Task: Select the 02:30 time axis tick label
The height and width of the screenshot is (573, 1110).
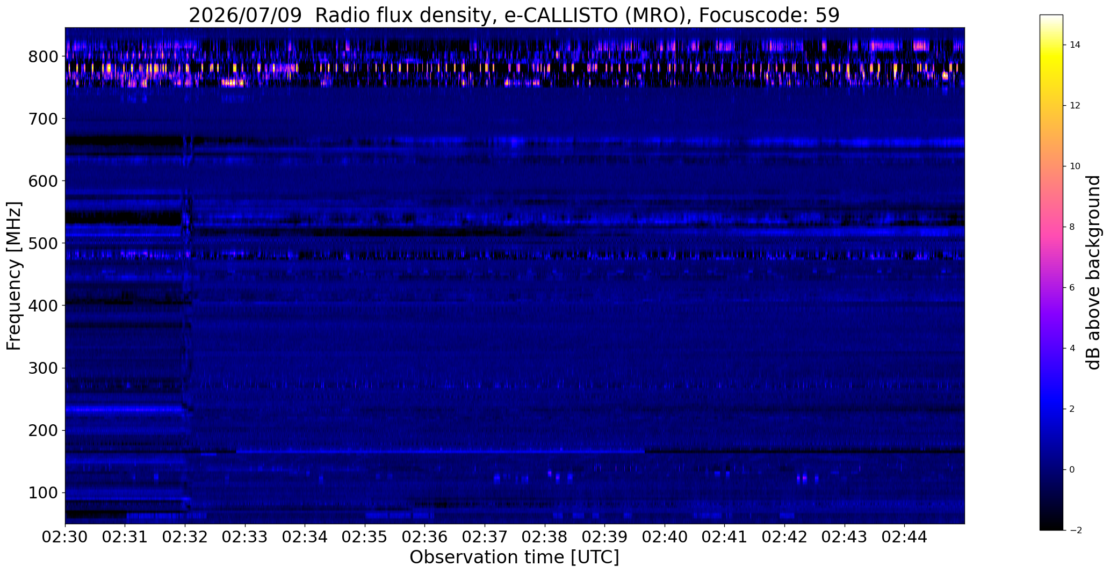Action: (65, 538)
